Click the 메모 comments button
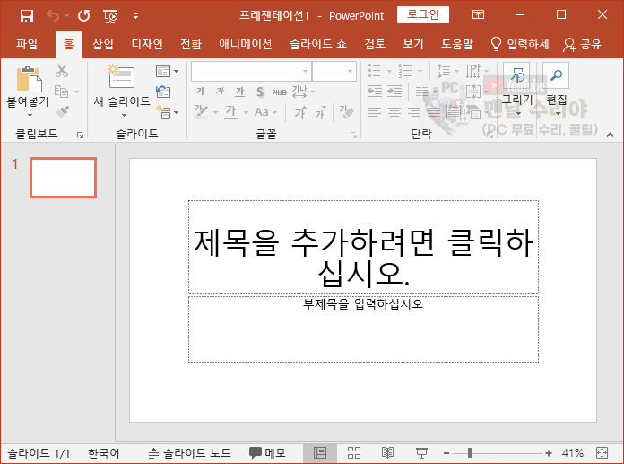The height and width of the screenshot is (464, 624). (x=267, y=453)
